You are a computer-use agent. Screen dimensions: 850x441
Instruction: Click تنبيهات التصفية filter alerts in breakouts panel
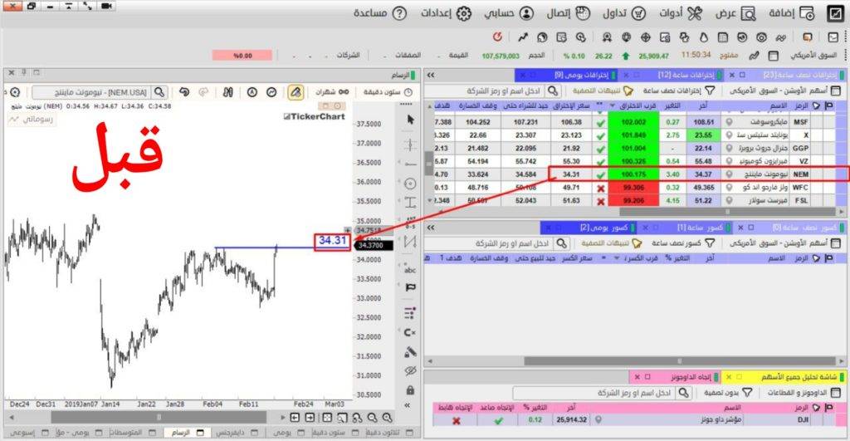point(603,91)
